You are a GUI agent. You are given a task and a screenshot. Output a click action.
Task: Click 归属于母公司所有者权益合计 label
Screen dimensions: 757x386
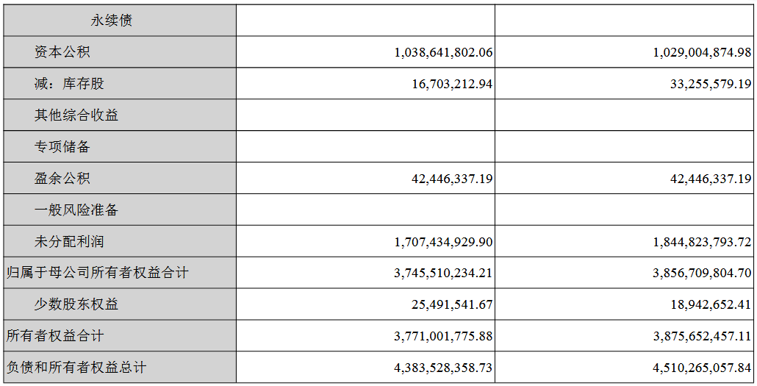pyautogui.click(x=97, y=273)
